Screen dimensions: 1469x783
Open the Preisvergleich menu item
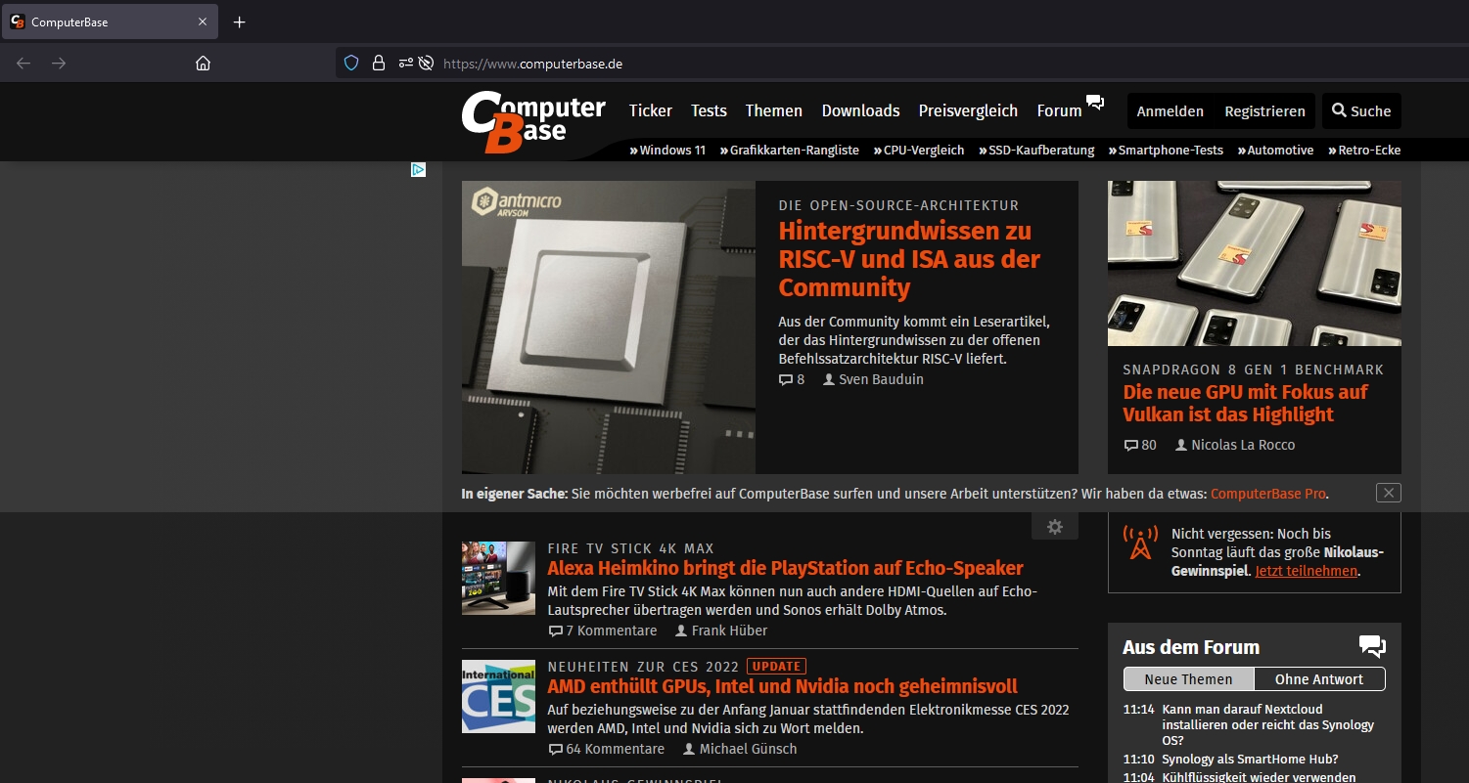pyautogui.click(x=967, y=111)
